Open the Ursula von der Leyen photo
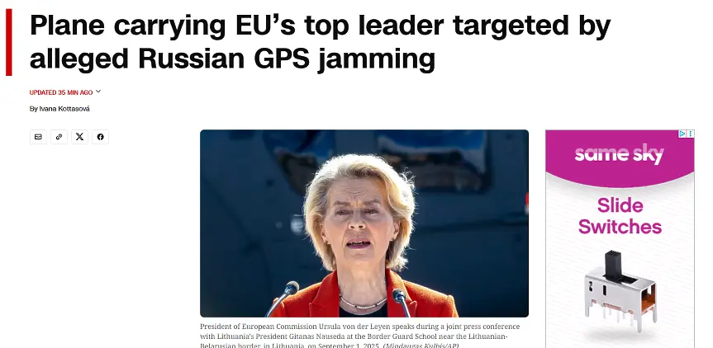713x348 pixels. [x=364, y=223]
